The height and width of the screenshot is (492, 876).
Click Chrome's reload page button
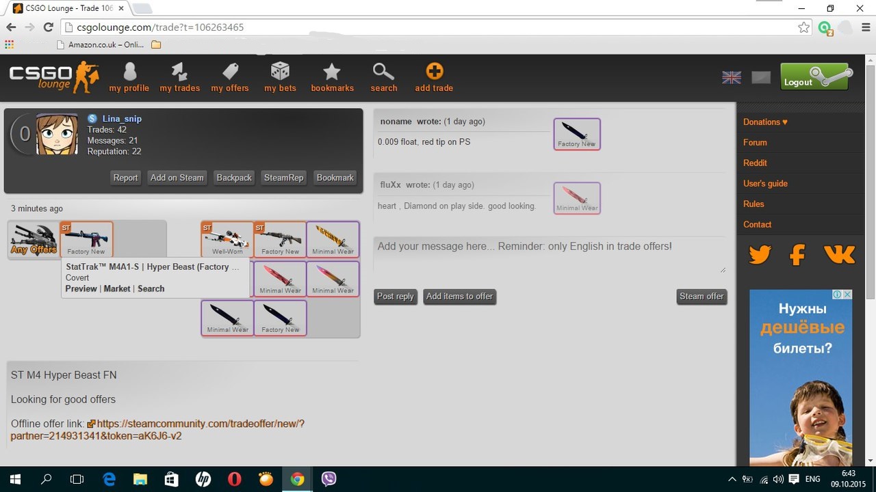tap(48, 27)
